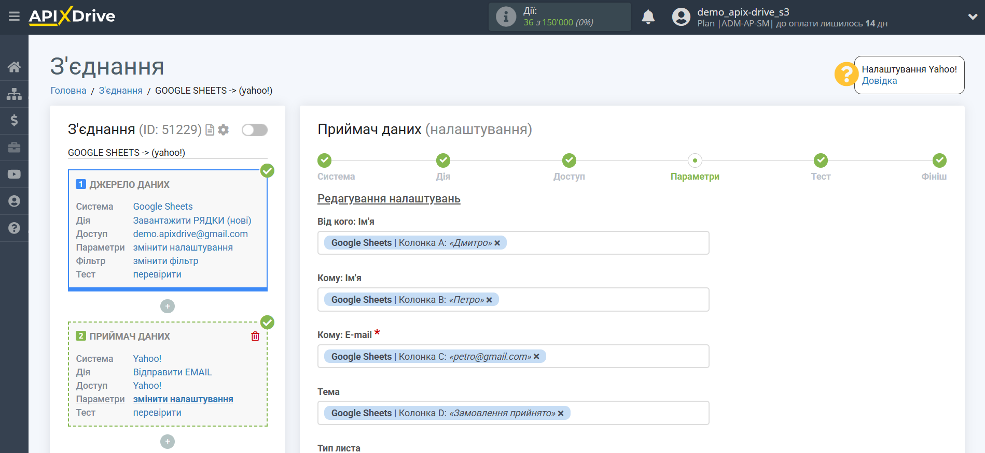Click the user avatar icon
The height and width of the screenshot is (453, 985).
(x=681, y=17)
